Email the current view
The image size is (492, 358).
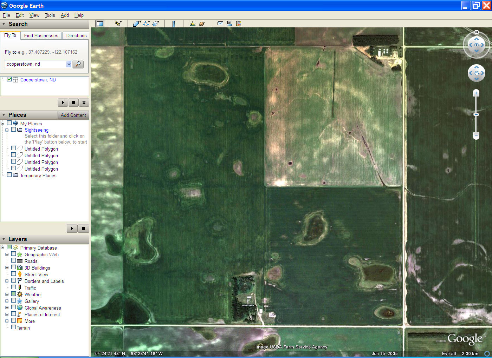coord(220,24)
